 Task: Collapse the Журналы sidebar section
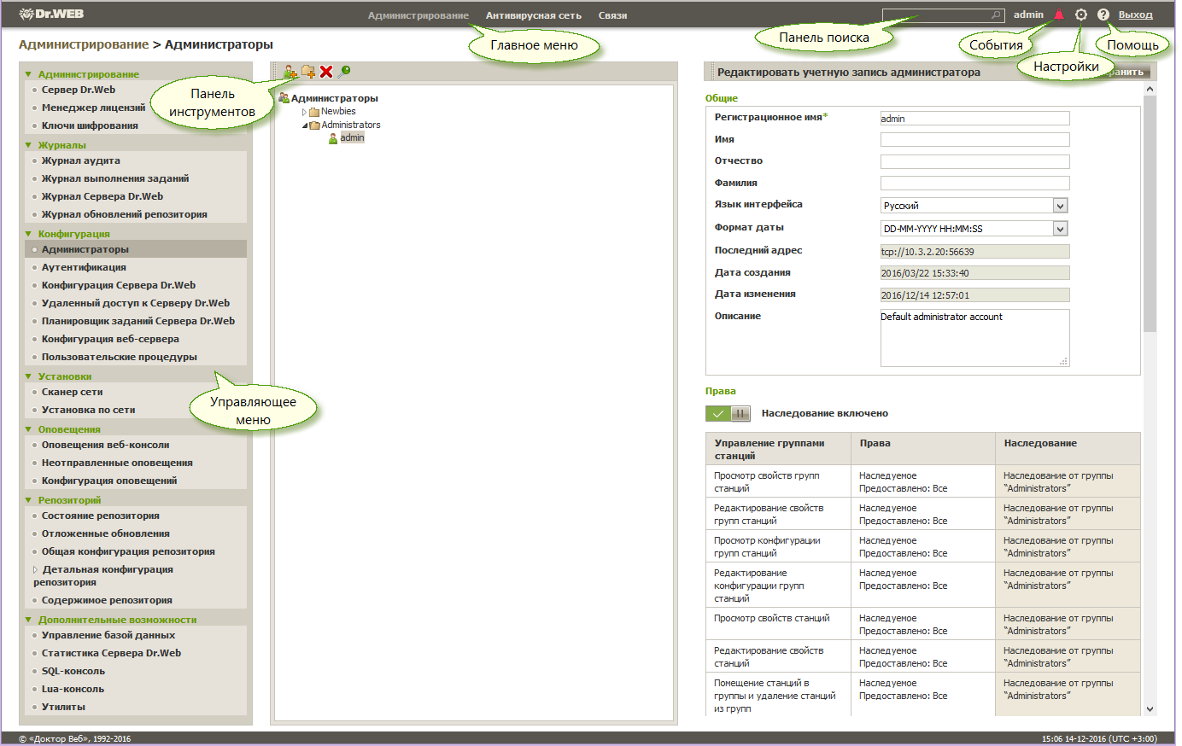coord(28,145)
